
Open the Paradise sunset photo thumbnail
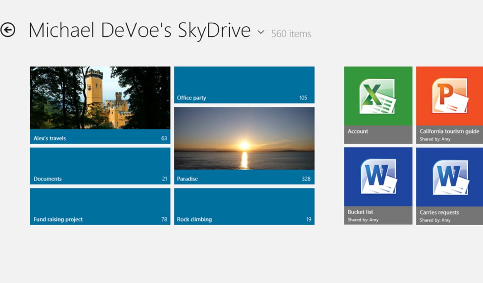point(244,138)
